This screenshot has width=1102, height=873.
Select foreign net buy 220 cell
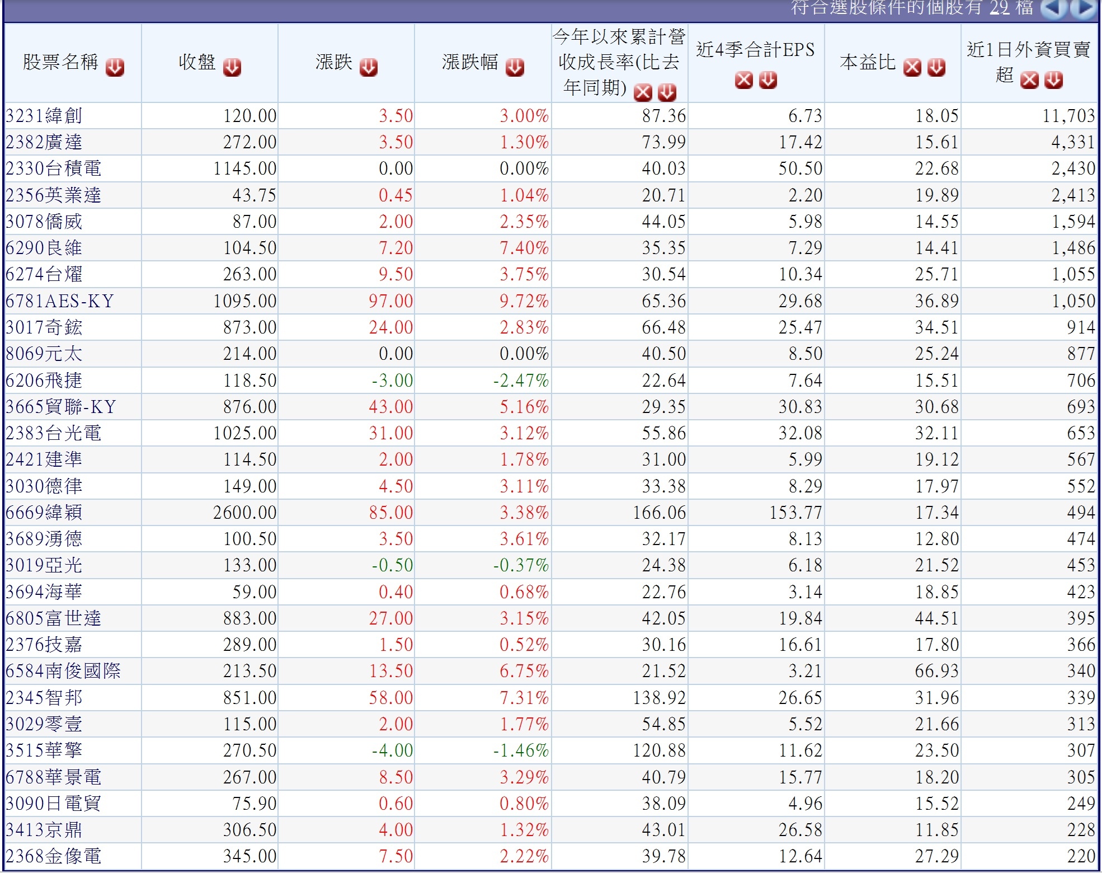pyautogui.click(x=1029, y=856)
